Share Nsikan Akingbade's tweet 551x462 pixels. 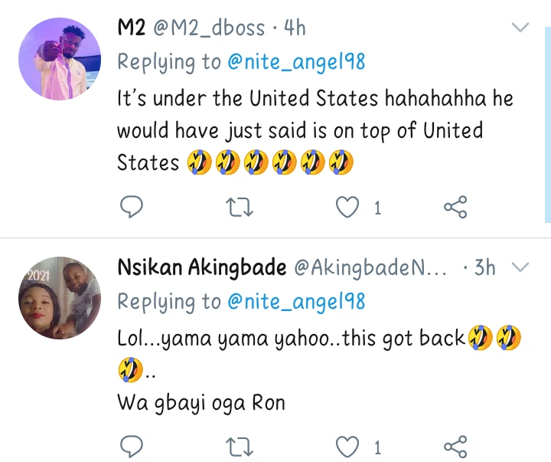(x=455, y=446)
